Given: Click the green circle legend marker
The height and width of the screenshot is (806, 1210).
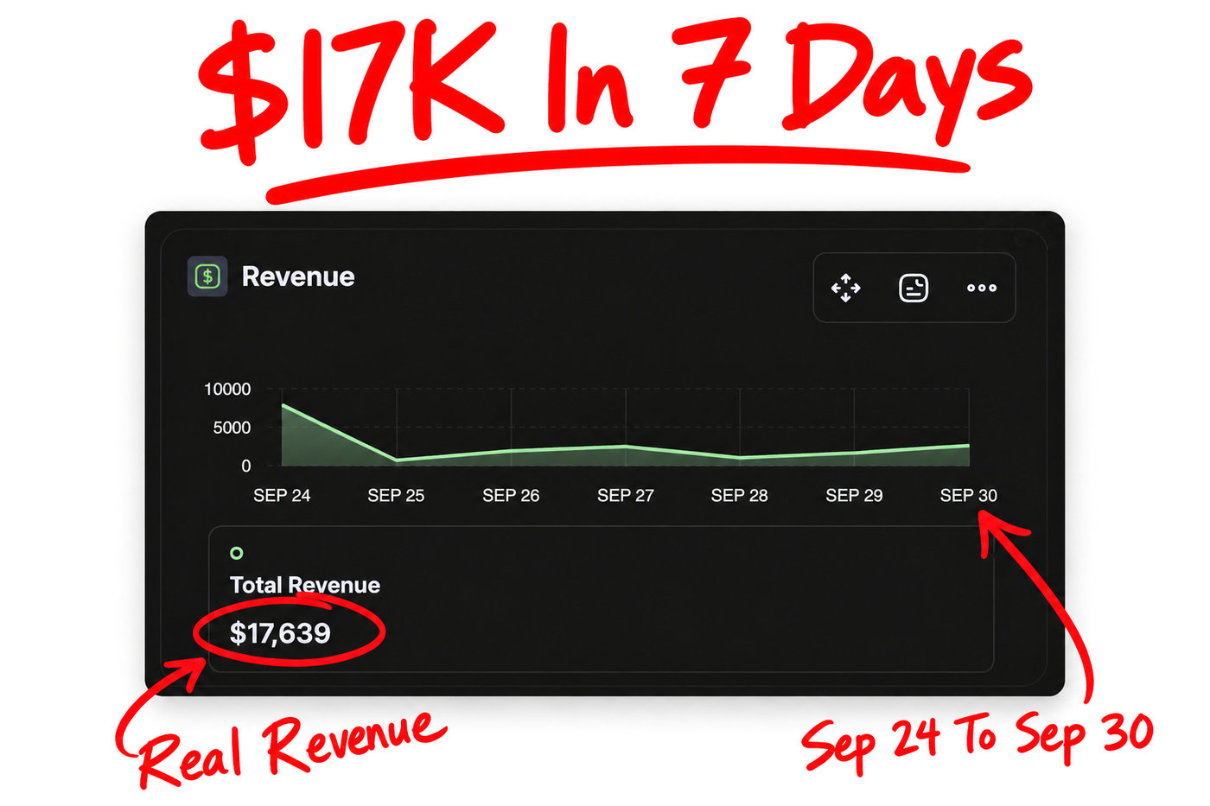Looking at the screenshot, I should click(236, 553).
